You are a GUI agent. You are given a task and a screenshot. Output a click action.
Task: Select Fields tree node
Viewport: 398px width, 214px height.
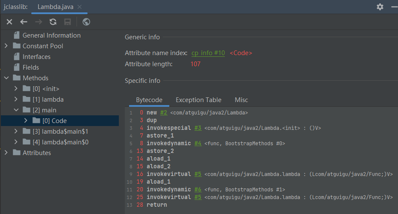[31, 67]
